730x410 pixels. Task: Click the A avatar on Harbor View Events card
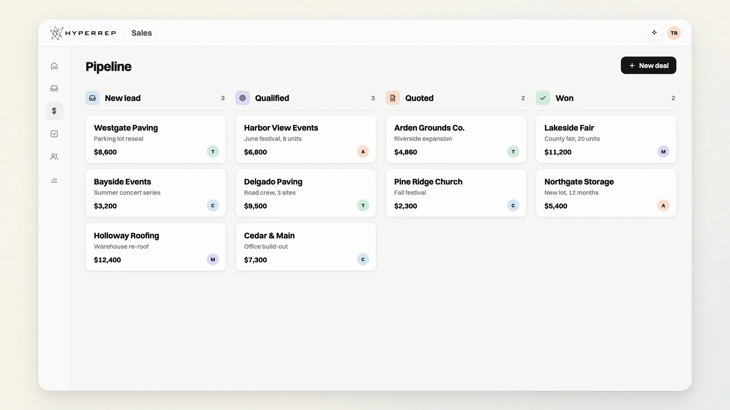[x=363, y=151]
